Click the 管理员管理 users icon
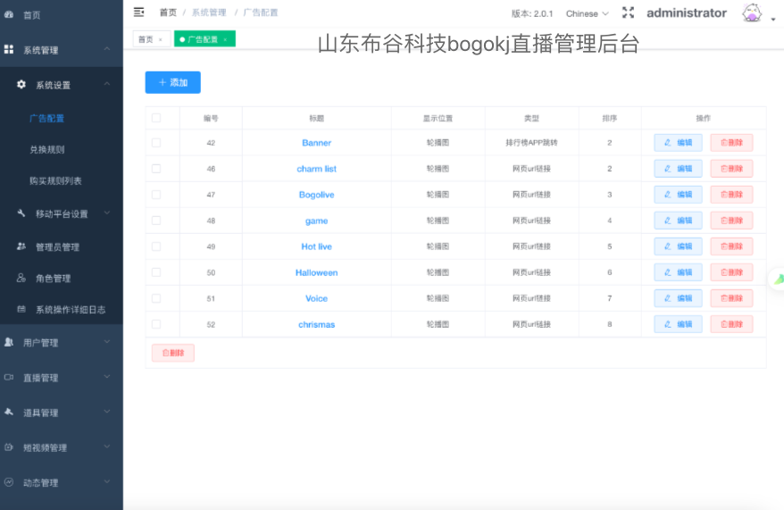 [x=21, y=247]
